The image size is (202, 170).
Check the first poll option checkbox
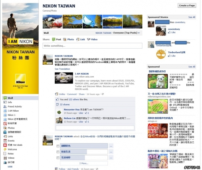58,146
